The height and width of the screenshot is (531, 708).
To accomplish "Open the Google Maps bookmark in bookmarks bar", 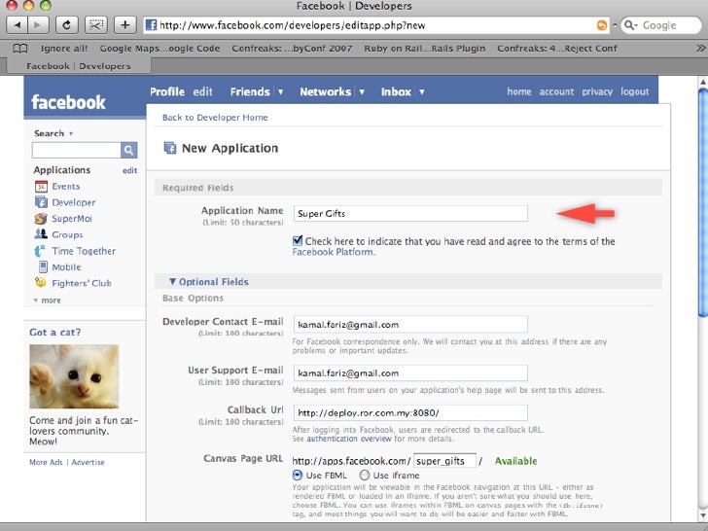I will tap(159, 49).
